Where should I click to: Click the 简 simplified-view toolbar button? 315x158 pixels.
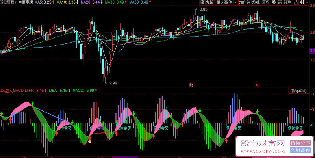click(202, 2)
